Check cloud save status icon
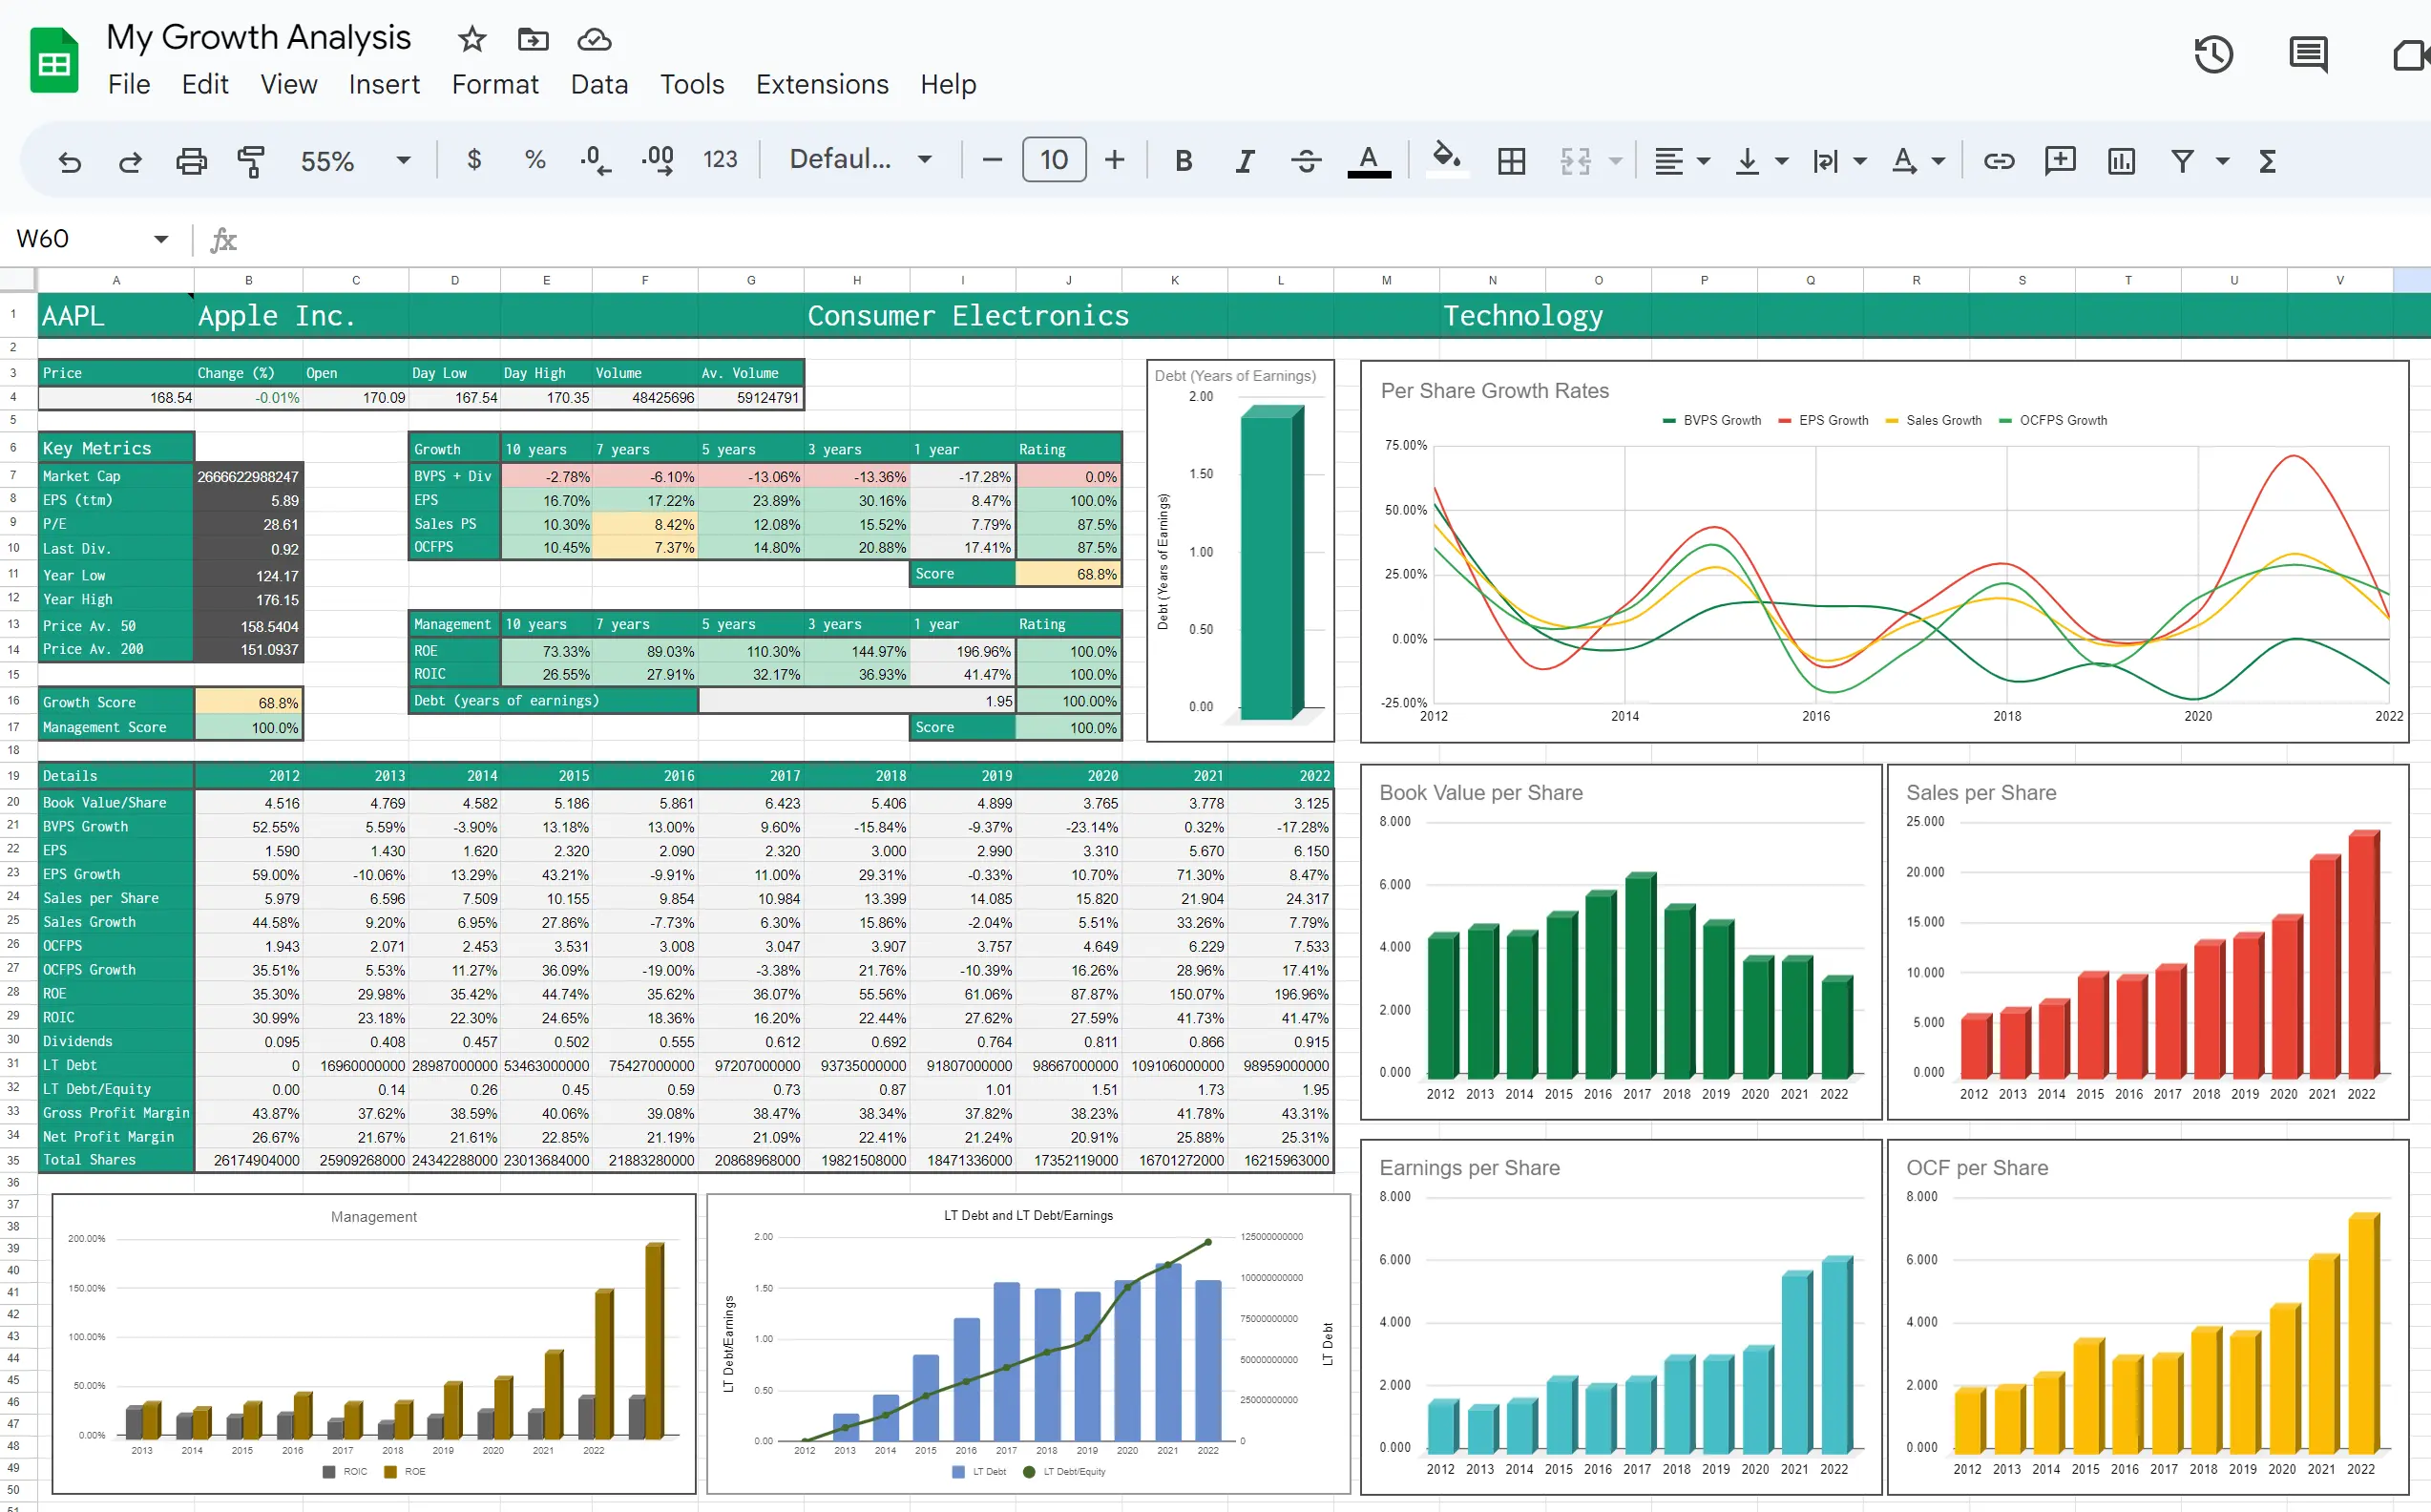2431x1512 pixels. pos(594,40)
